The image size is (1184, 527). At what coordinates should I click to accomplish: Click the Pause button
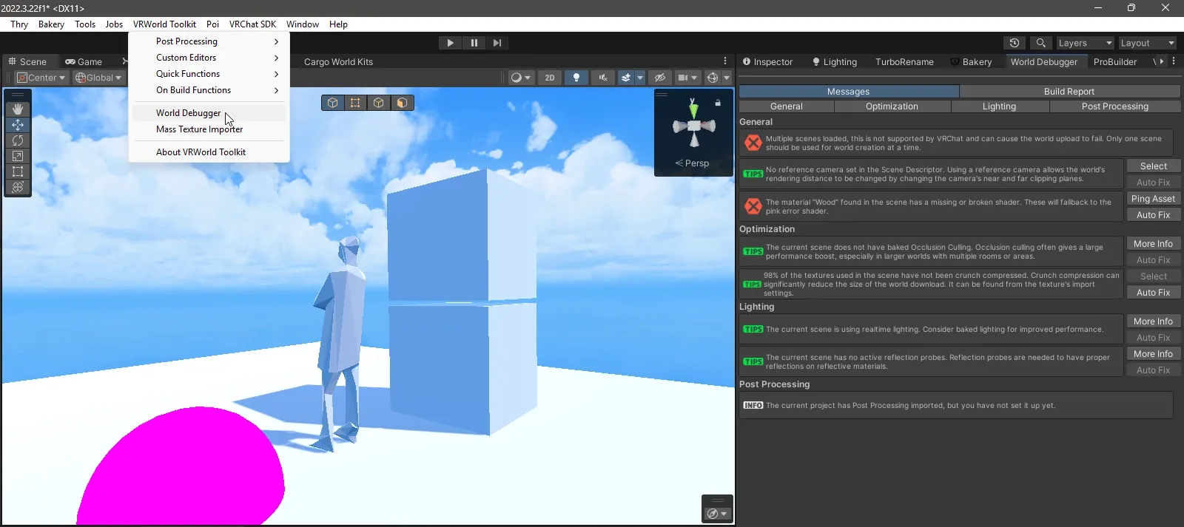[474, 43]
